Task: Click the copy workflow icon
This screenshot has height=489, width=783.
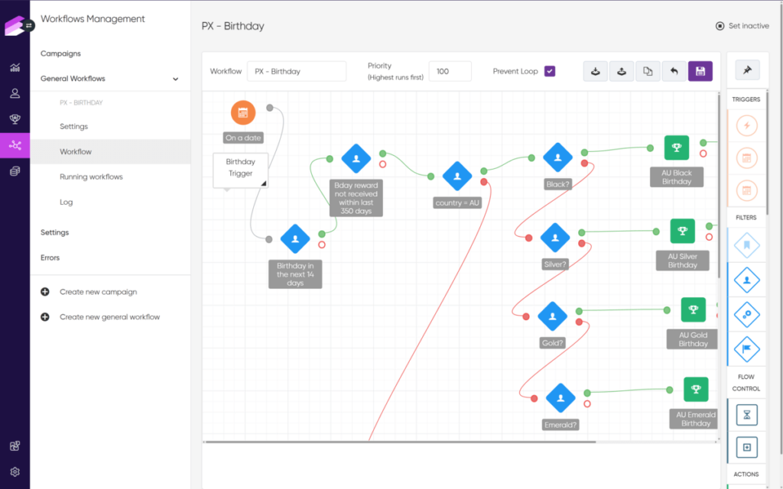Action: click(x=648, y=71)
